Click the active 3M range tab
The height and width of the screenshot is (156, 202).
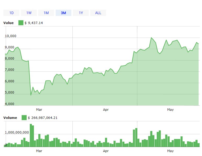point(64,13)
